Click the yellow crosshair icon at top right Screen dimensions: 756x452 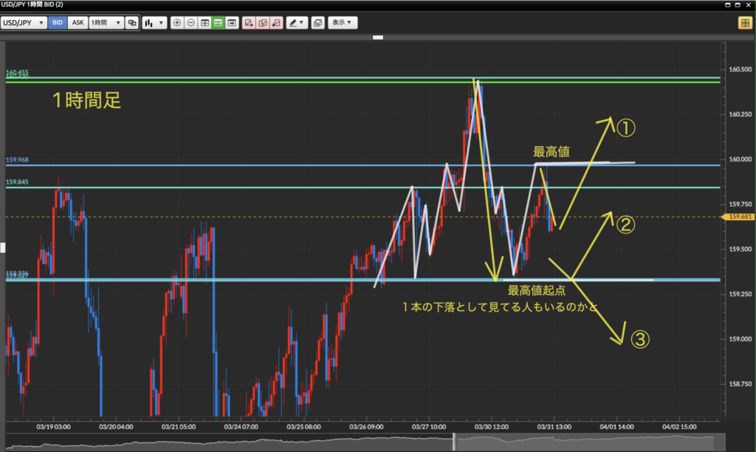click(744, 23)
